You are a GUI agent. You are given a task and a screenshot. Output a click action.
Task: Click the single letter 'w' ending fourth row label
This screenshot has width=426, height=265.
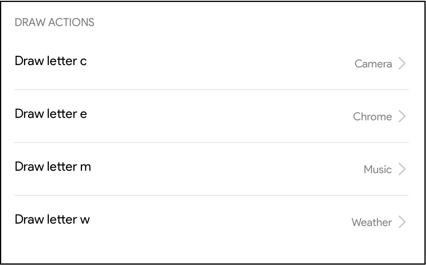(85, 220)
